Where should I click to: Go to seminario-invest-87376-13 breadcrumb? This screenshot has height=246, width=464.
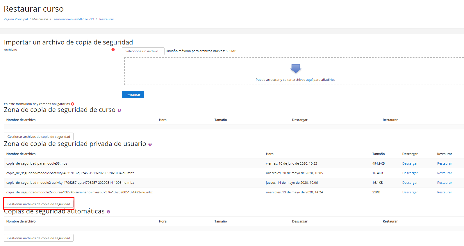(74, 19)
